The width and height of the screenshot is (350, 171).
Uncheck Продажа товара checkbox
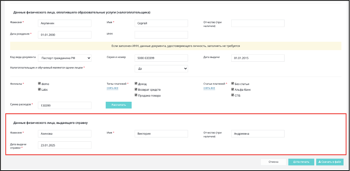[x=136, y=95]
